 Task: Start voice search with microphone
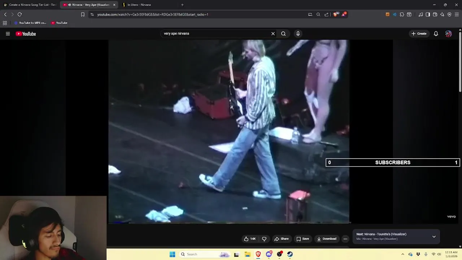point(298,34)
